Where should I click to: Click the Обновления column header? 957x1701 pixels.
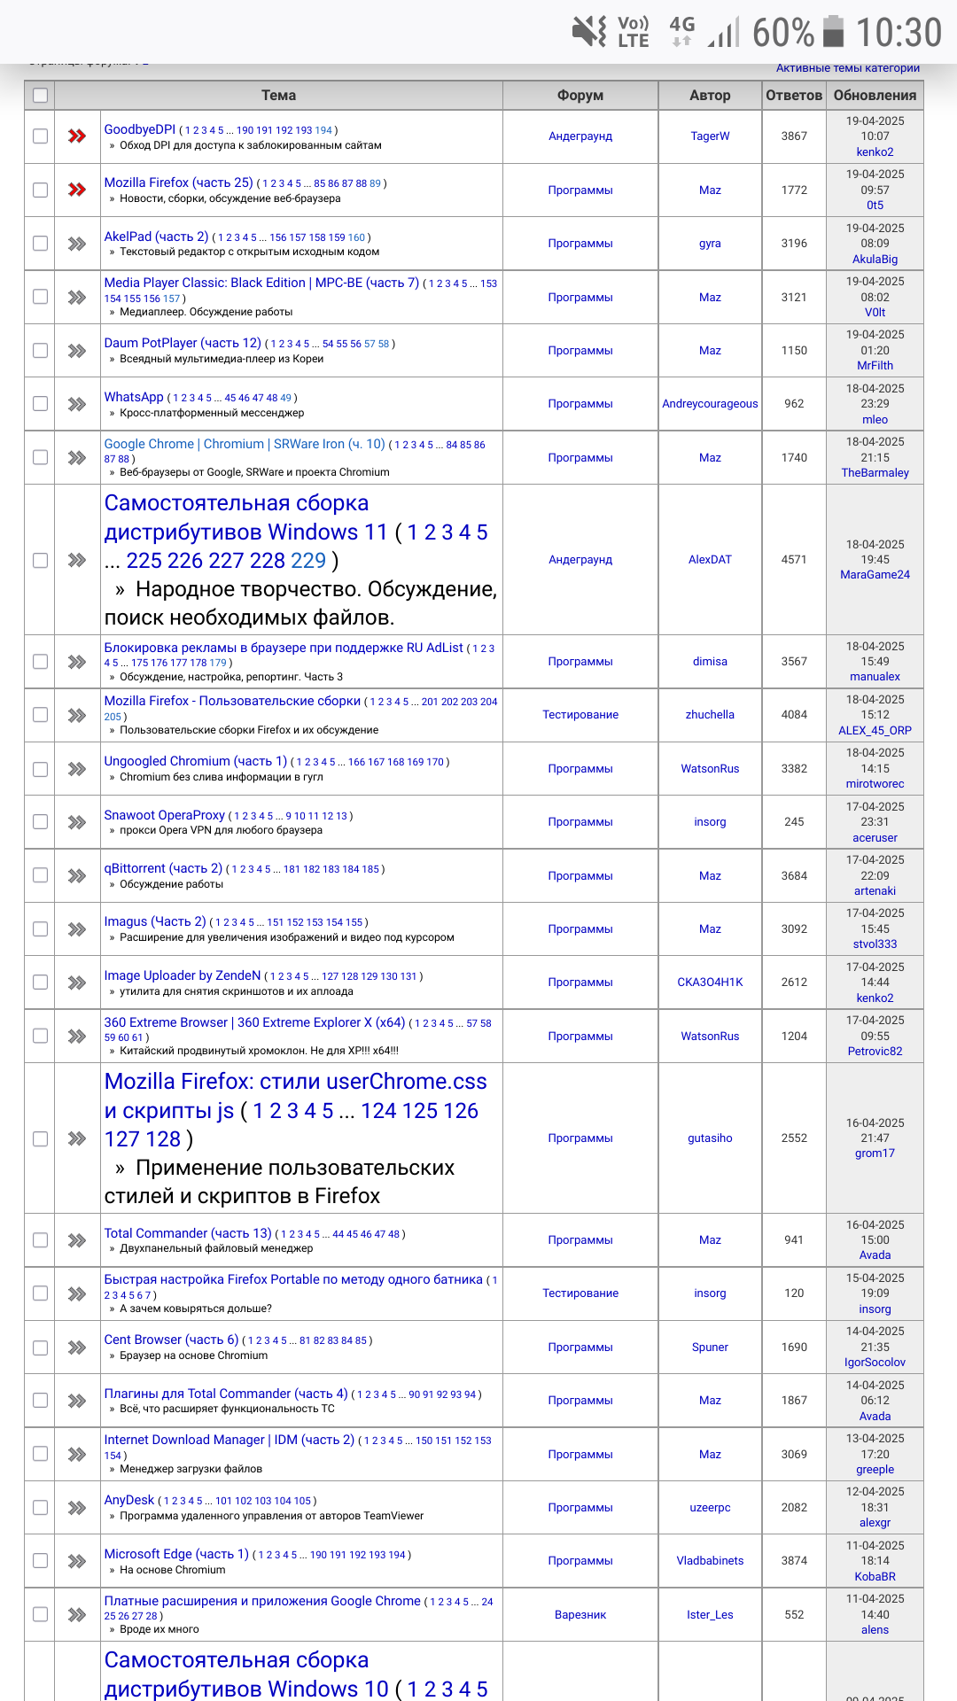point(875,96)
